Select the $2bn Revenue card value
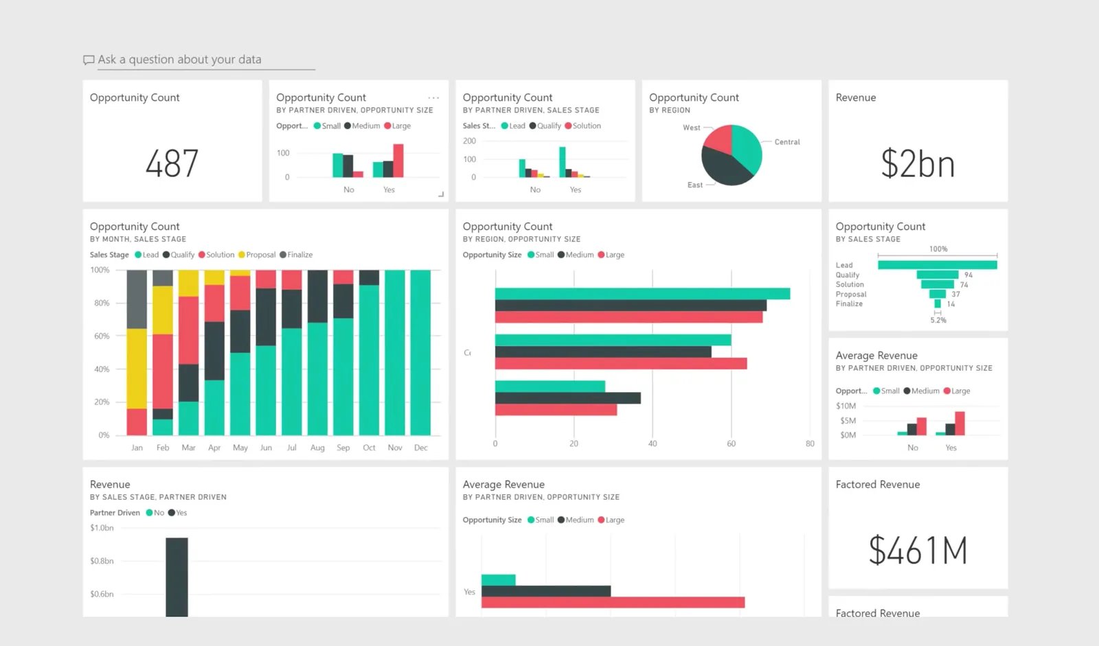Image resolution: width=1099 pixels, height=646 pixels. pos(918,164)
